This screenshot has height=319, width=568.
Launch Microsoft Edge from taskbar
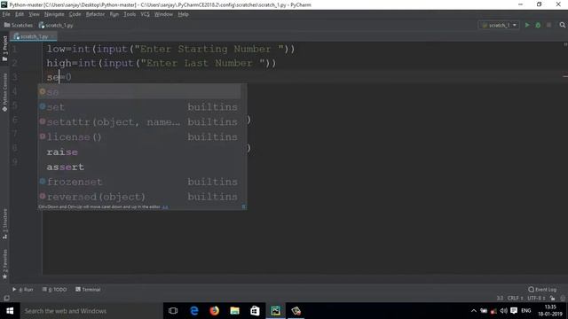tap(194, 311)
